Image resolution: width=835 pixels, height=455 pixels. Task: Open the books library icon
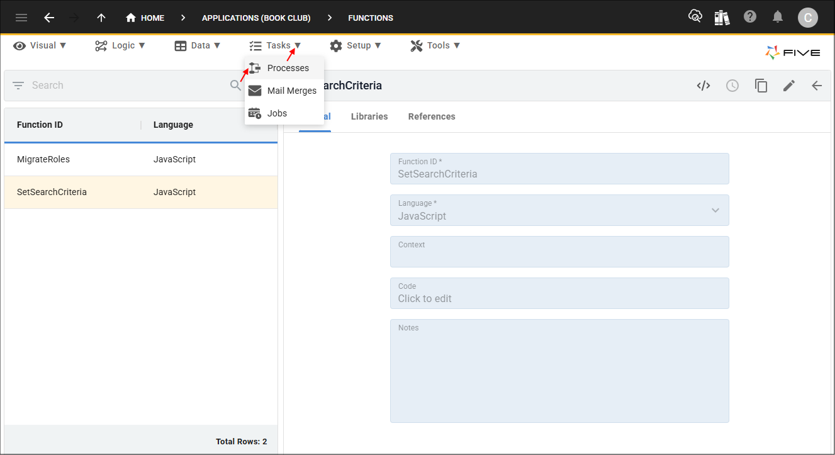722,17
